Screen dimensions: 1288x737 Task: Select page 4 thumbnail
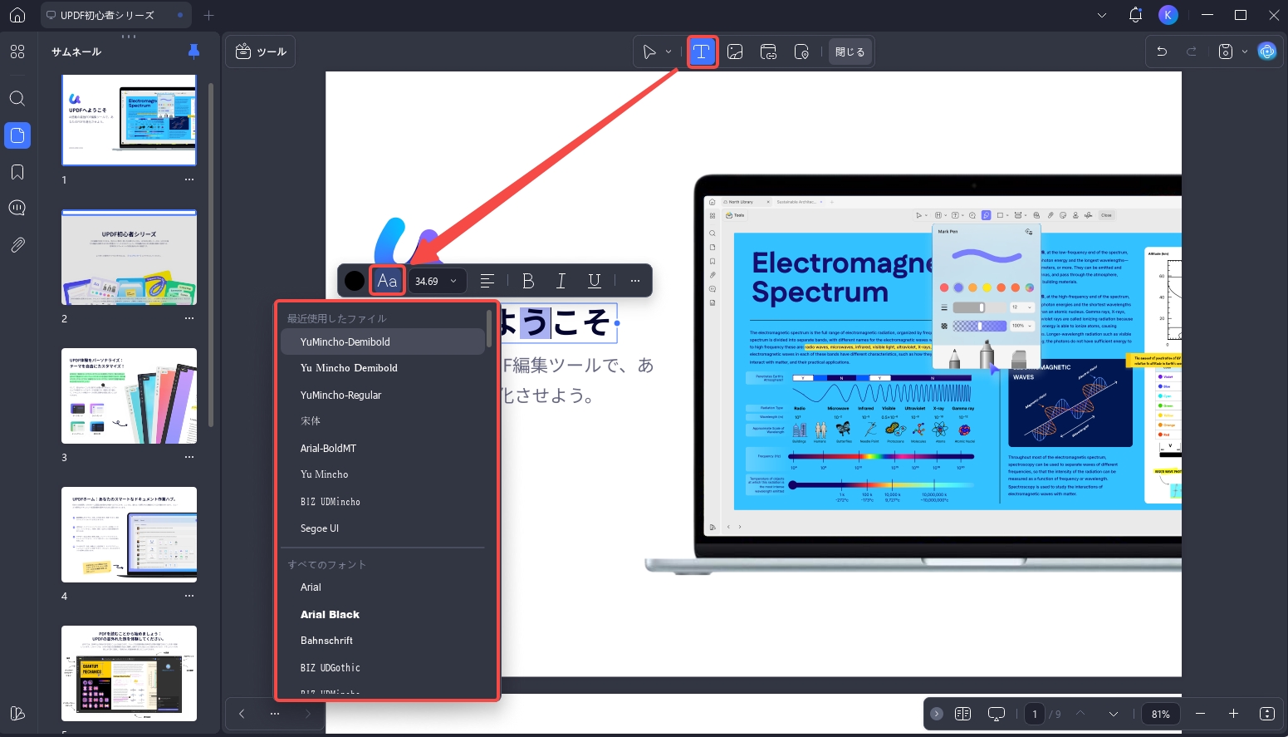(130, 534)
